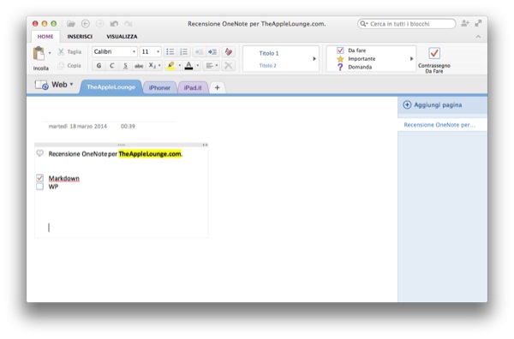Viewport: 514px width, 339px height.
Task: Open the font size 11 dropdown
Action: pos(158,51)
